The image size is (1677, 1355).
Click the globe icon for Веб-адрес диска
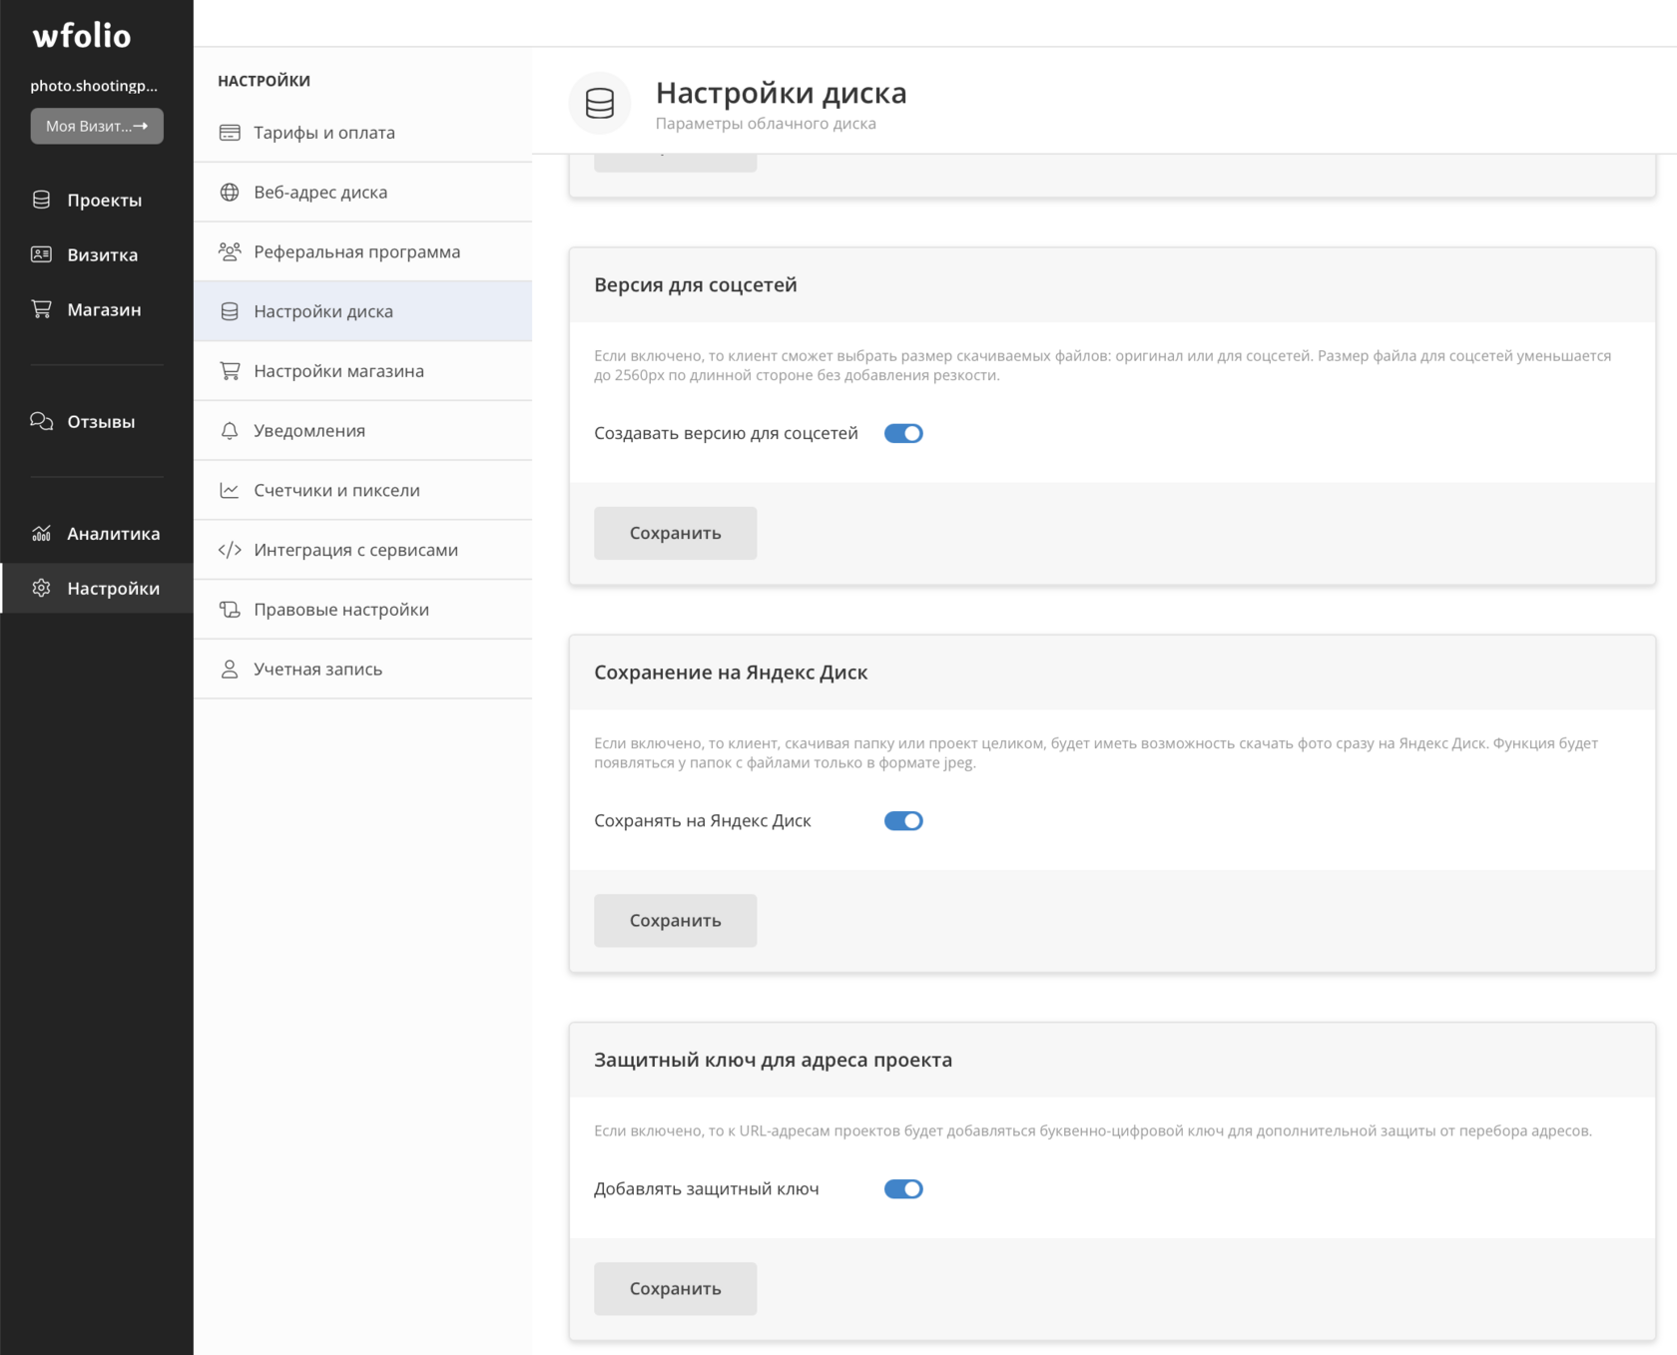(x=230, y=192)
